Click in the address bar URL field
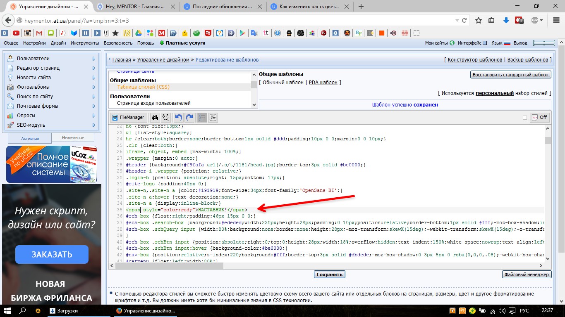 238,20
